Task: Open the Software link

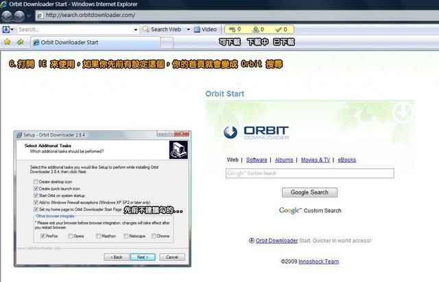Action: click(x=257, y=160)
